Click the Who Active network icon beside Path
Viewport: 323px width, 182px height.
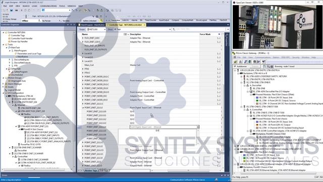[97, 16]
